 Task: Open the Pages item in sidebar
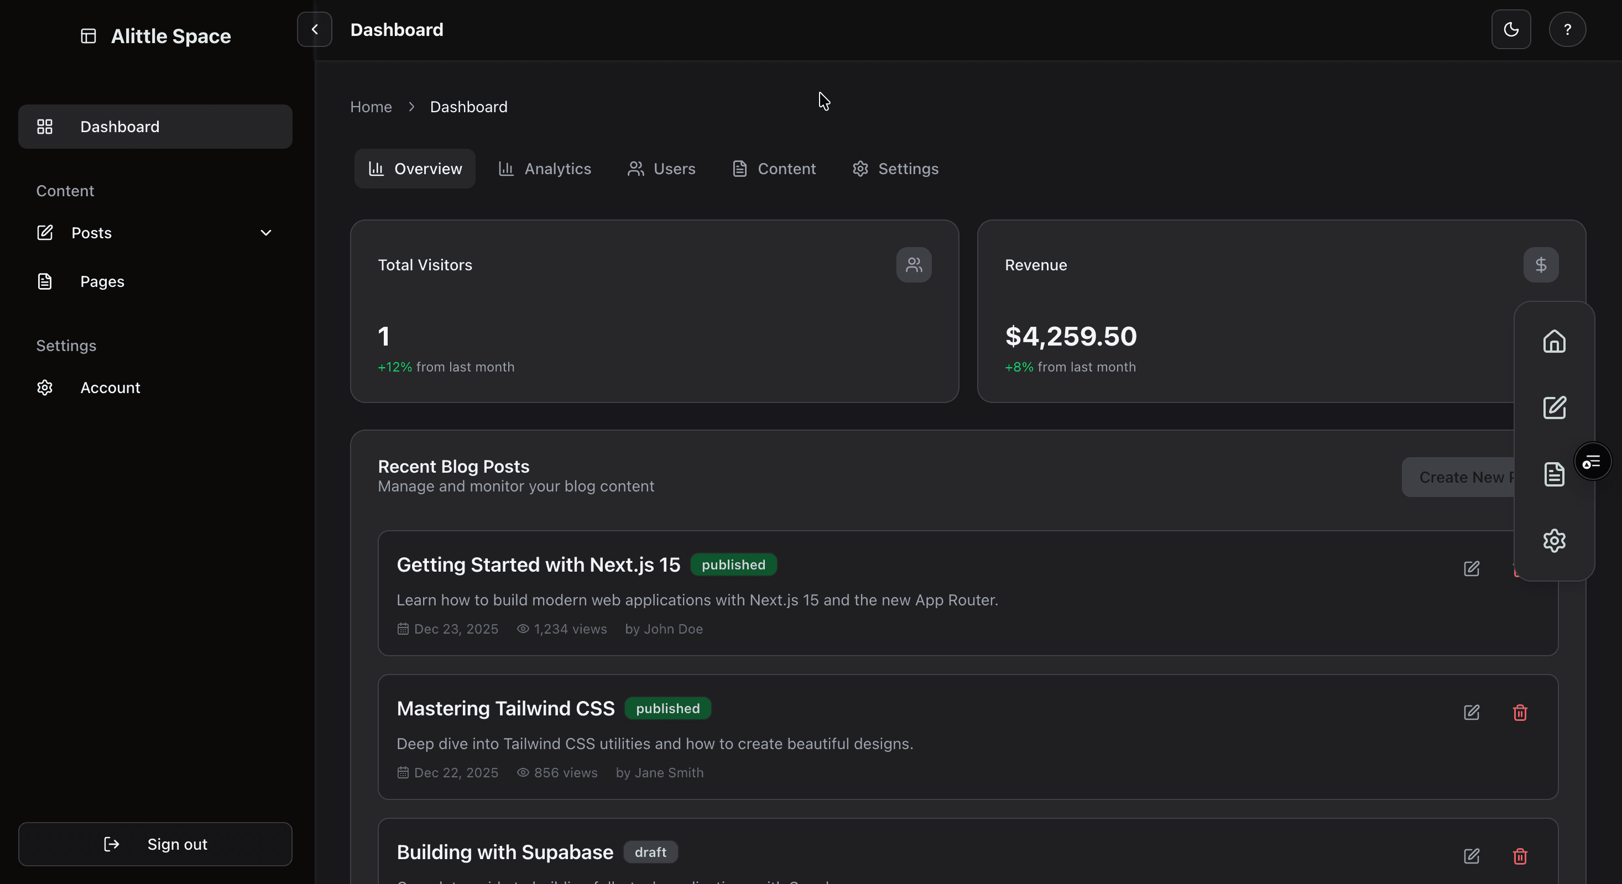pyautogui.click(x=102, y=281)
